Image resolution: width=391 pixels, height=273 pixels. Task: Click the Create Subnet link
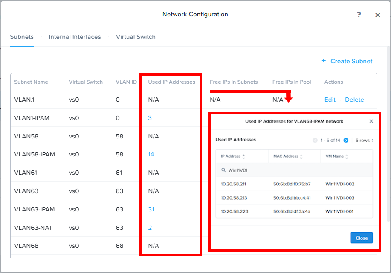[x=351, y=61]
